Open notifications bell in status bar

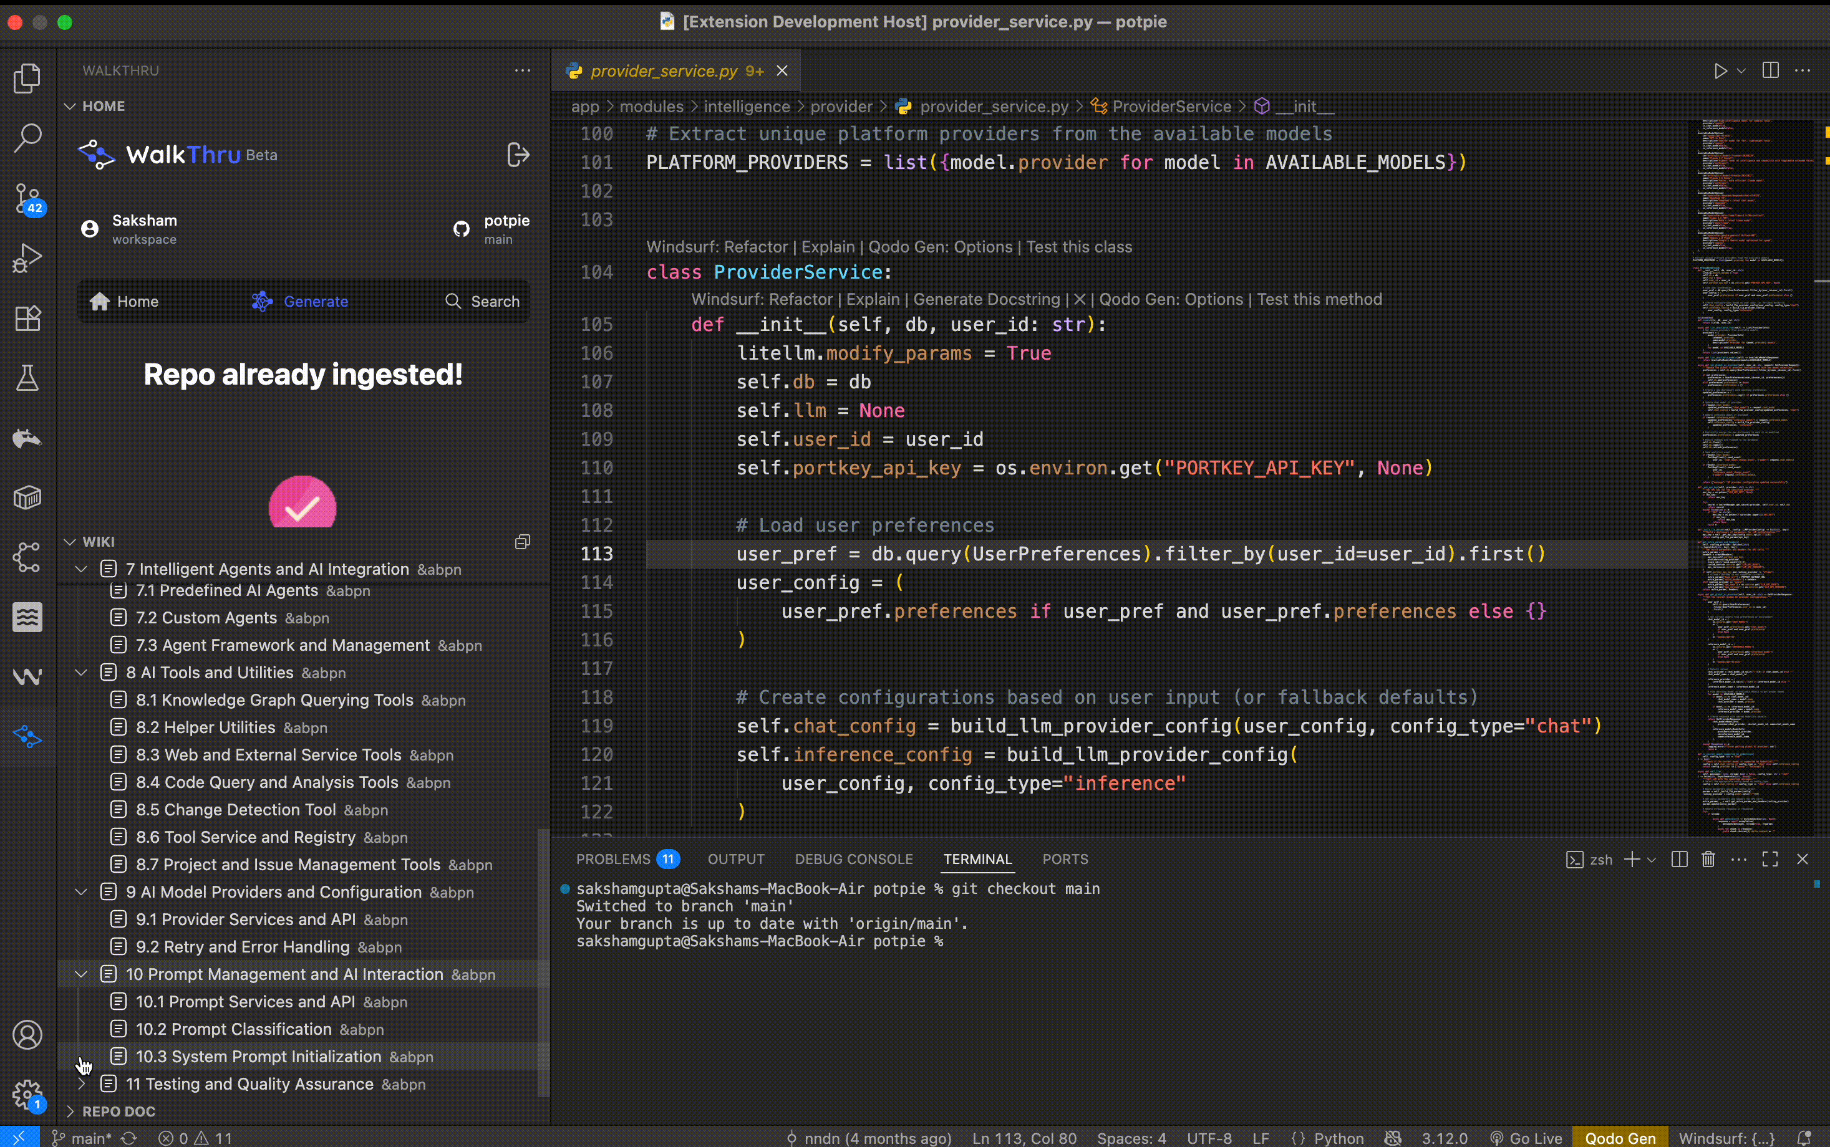(x=1806, y=1138)
